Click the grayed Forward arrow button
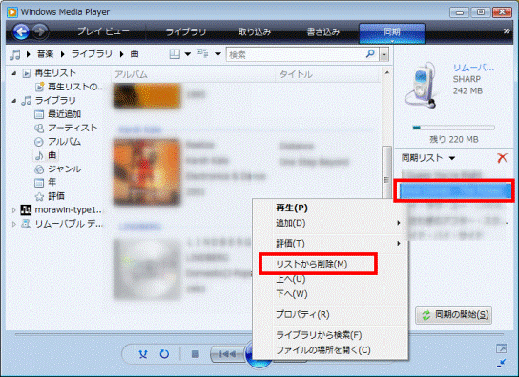 point(40,32)
